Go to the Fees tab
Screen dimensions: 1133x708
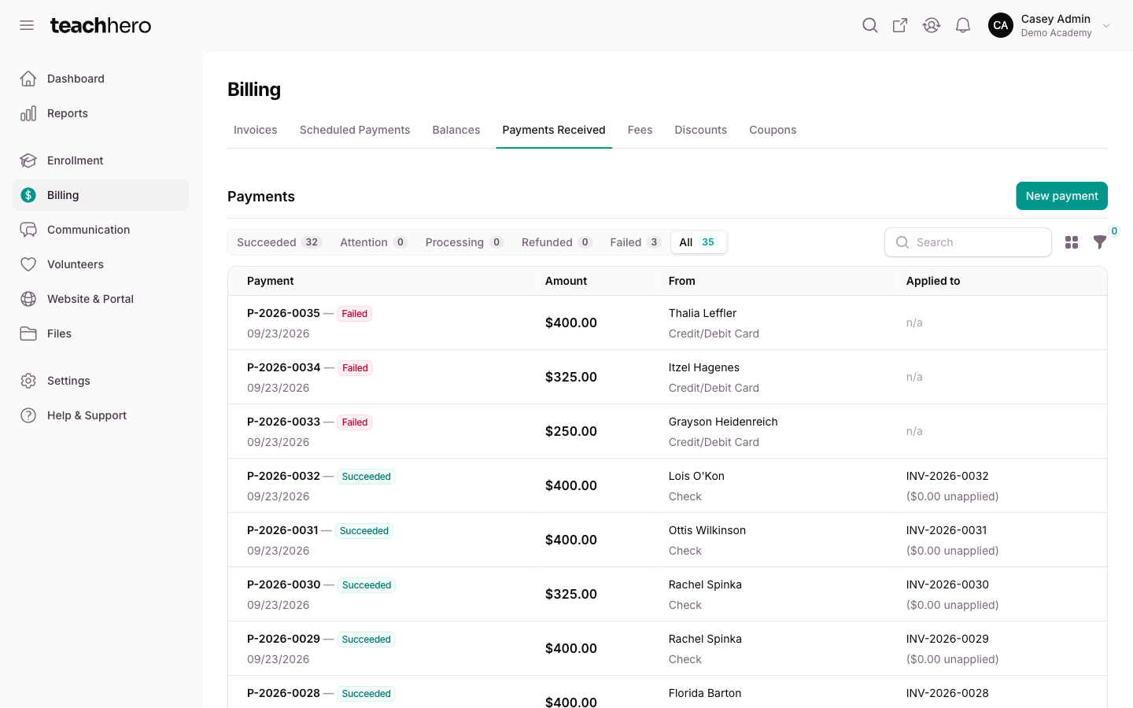[x=640, y=130]
